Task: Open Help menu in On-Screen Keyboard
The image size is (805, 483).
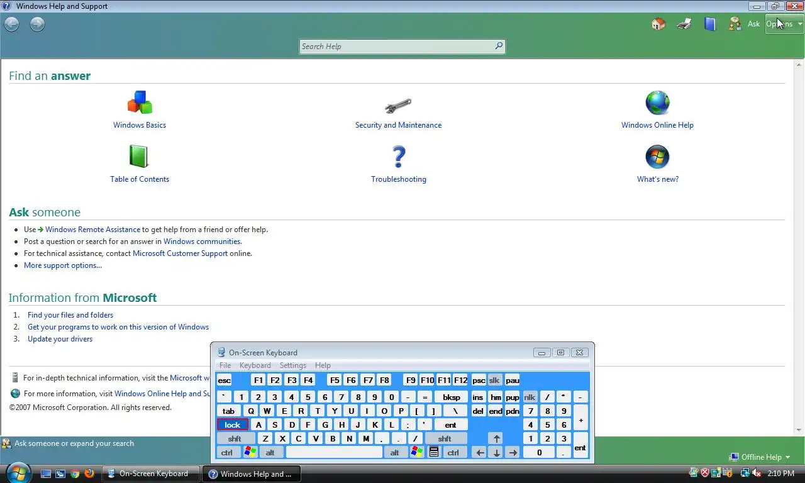Action: [x=323, y=365]
